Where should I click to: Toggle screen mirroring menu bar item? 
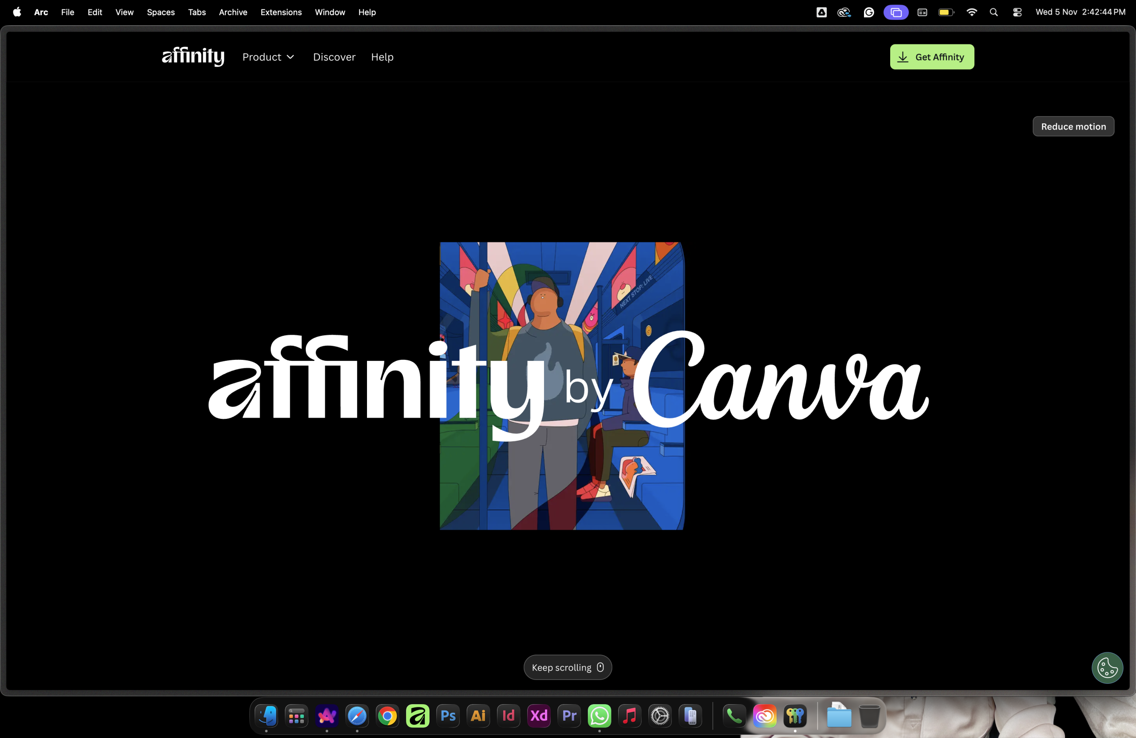pyautogui.click(x=895, y=12)
